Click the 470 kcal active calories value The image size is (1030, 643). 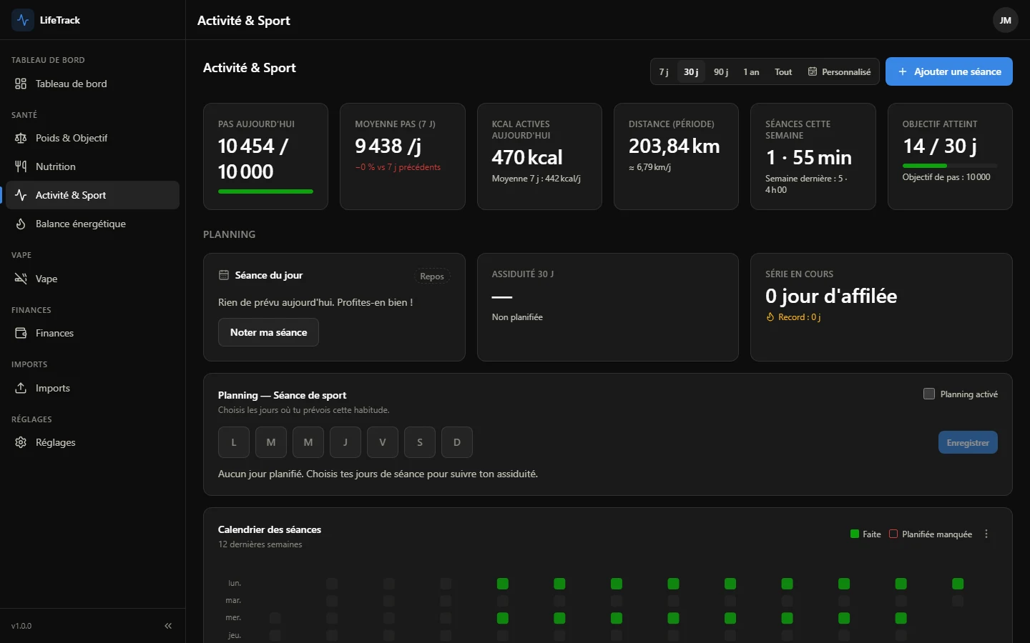527,157
